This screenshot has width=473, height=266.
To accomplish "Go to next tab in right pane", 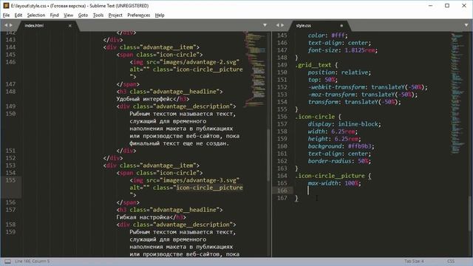I will (282, 25).
